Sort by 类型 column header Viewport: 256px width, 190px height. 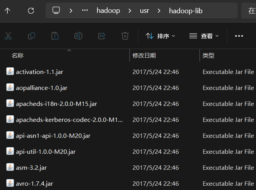click(208, 56)
